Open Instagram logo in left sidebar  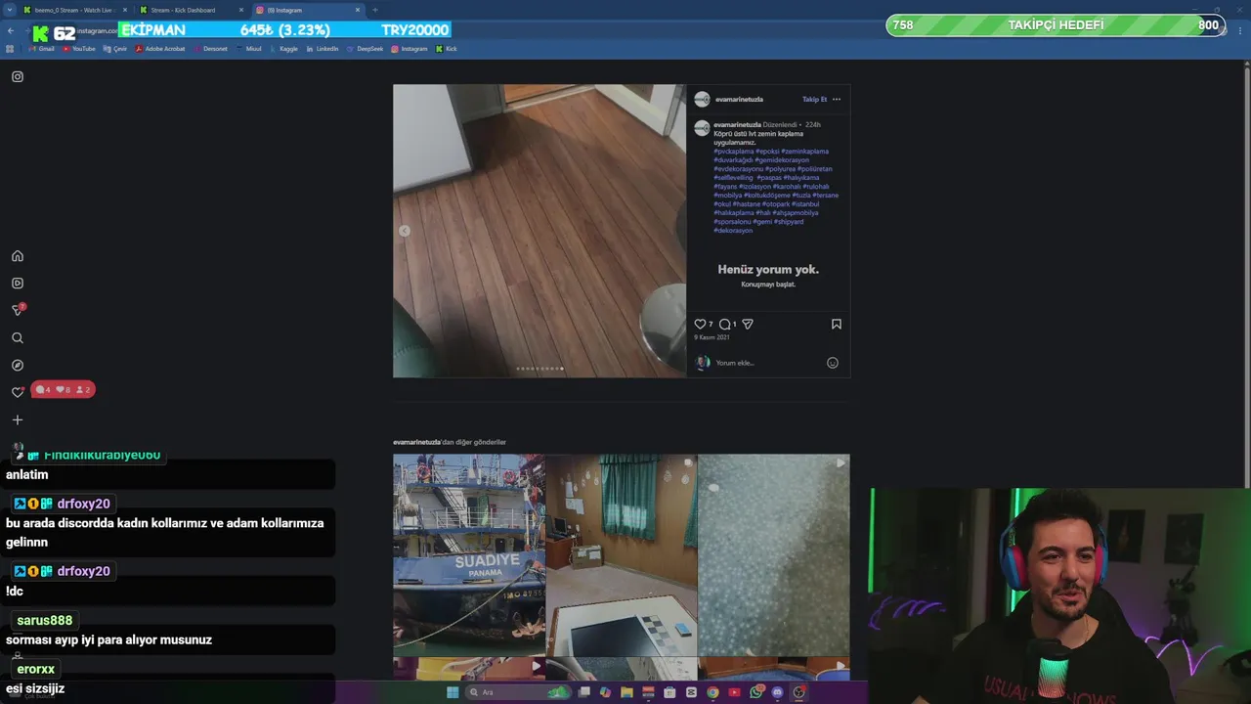[x=18, y=76]
